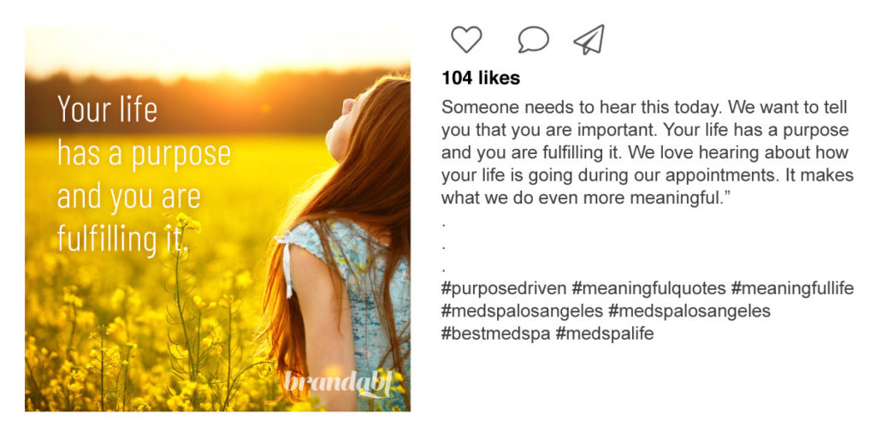Click the quote text on the photo
Image resolution: width=876 pixels, height=438 pixels.
pos(143,174)
